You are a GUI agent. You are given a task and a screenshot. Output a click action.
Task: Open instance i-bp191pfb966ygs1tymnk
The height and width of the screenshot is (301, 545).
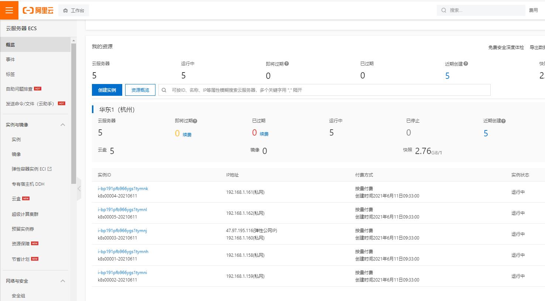pos(123,189)
